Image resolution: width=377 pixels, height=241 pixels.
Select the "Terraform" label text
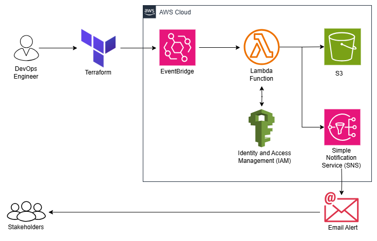point(98,72)
